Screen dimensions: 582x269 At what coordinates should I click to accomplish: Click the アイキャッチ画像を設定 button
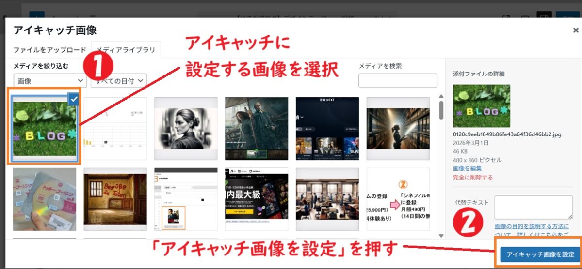pos(540,254)
